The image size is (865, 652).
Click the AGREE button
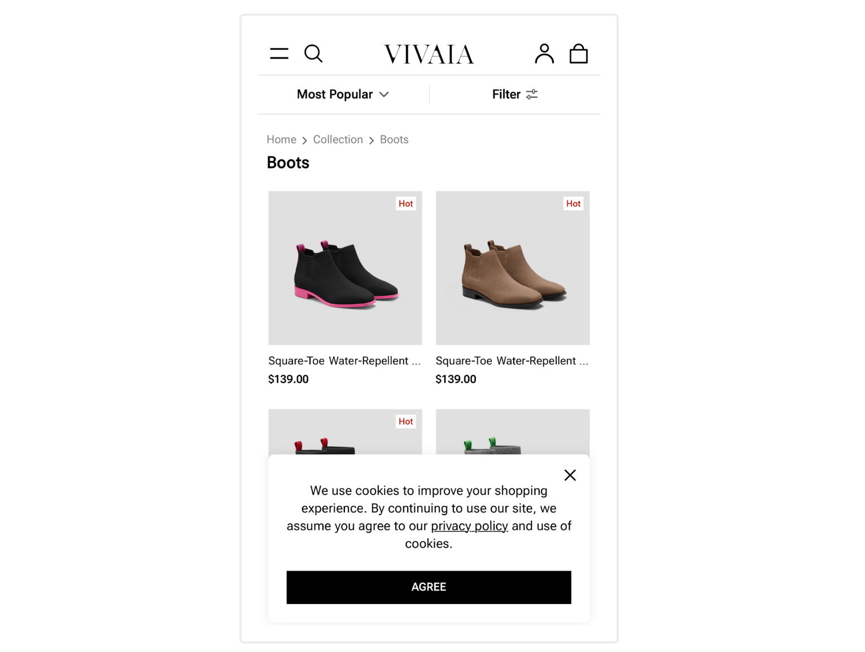429,587
